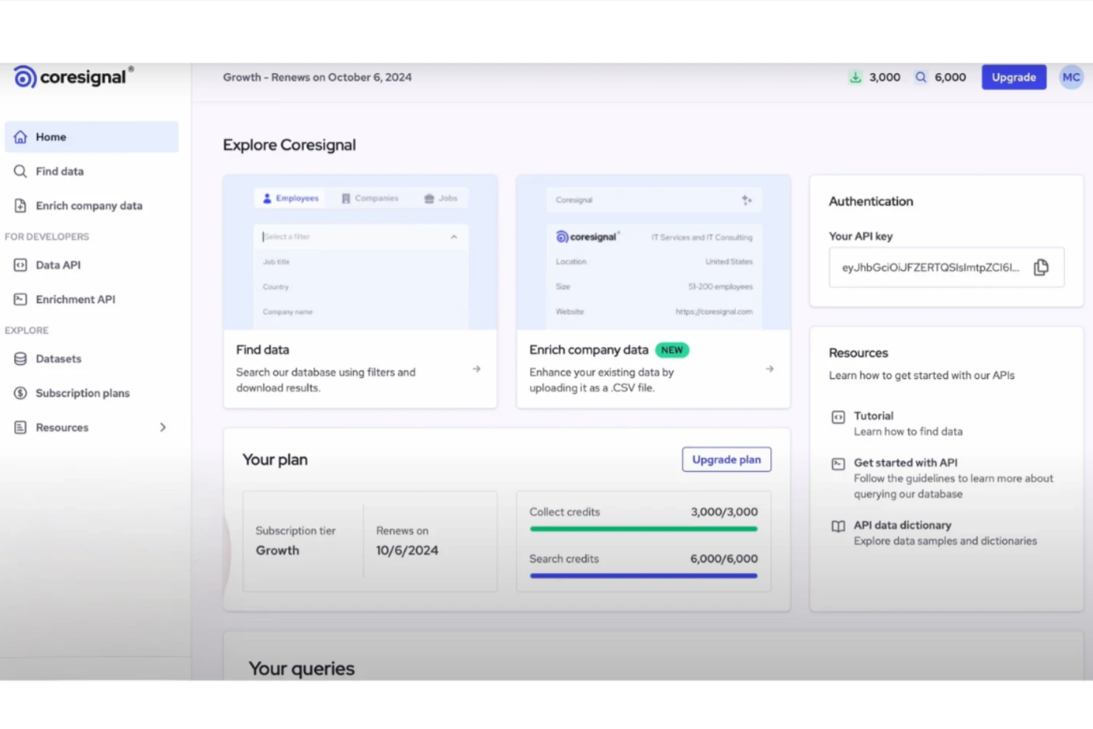1093x729 pixels.
Task: Click the search credits magnifier in the top bar
Action: pyautogui.click(x=920, y=77)
